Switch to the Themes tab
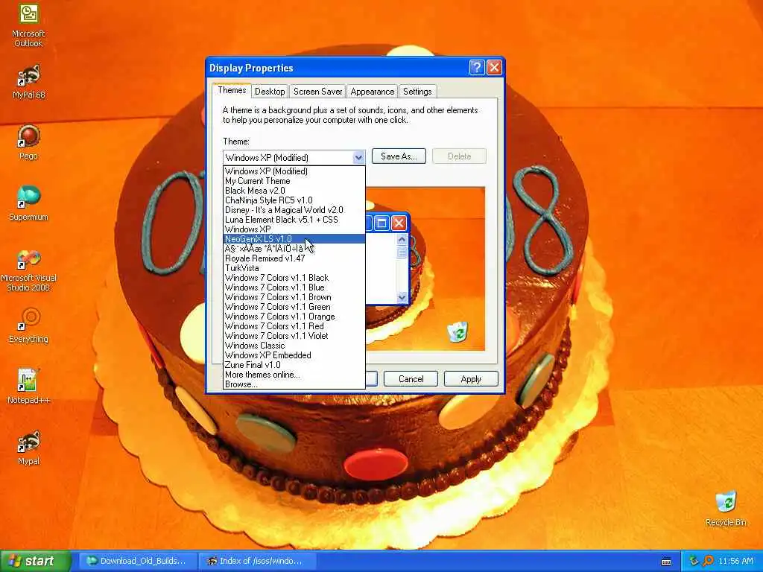Screen dimensions: 763x572 click(232, 90)
